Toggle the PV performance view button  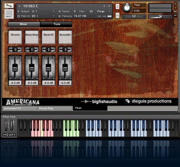pos(175,16)
